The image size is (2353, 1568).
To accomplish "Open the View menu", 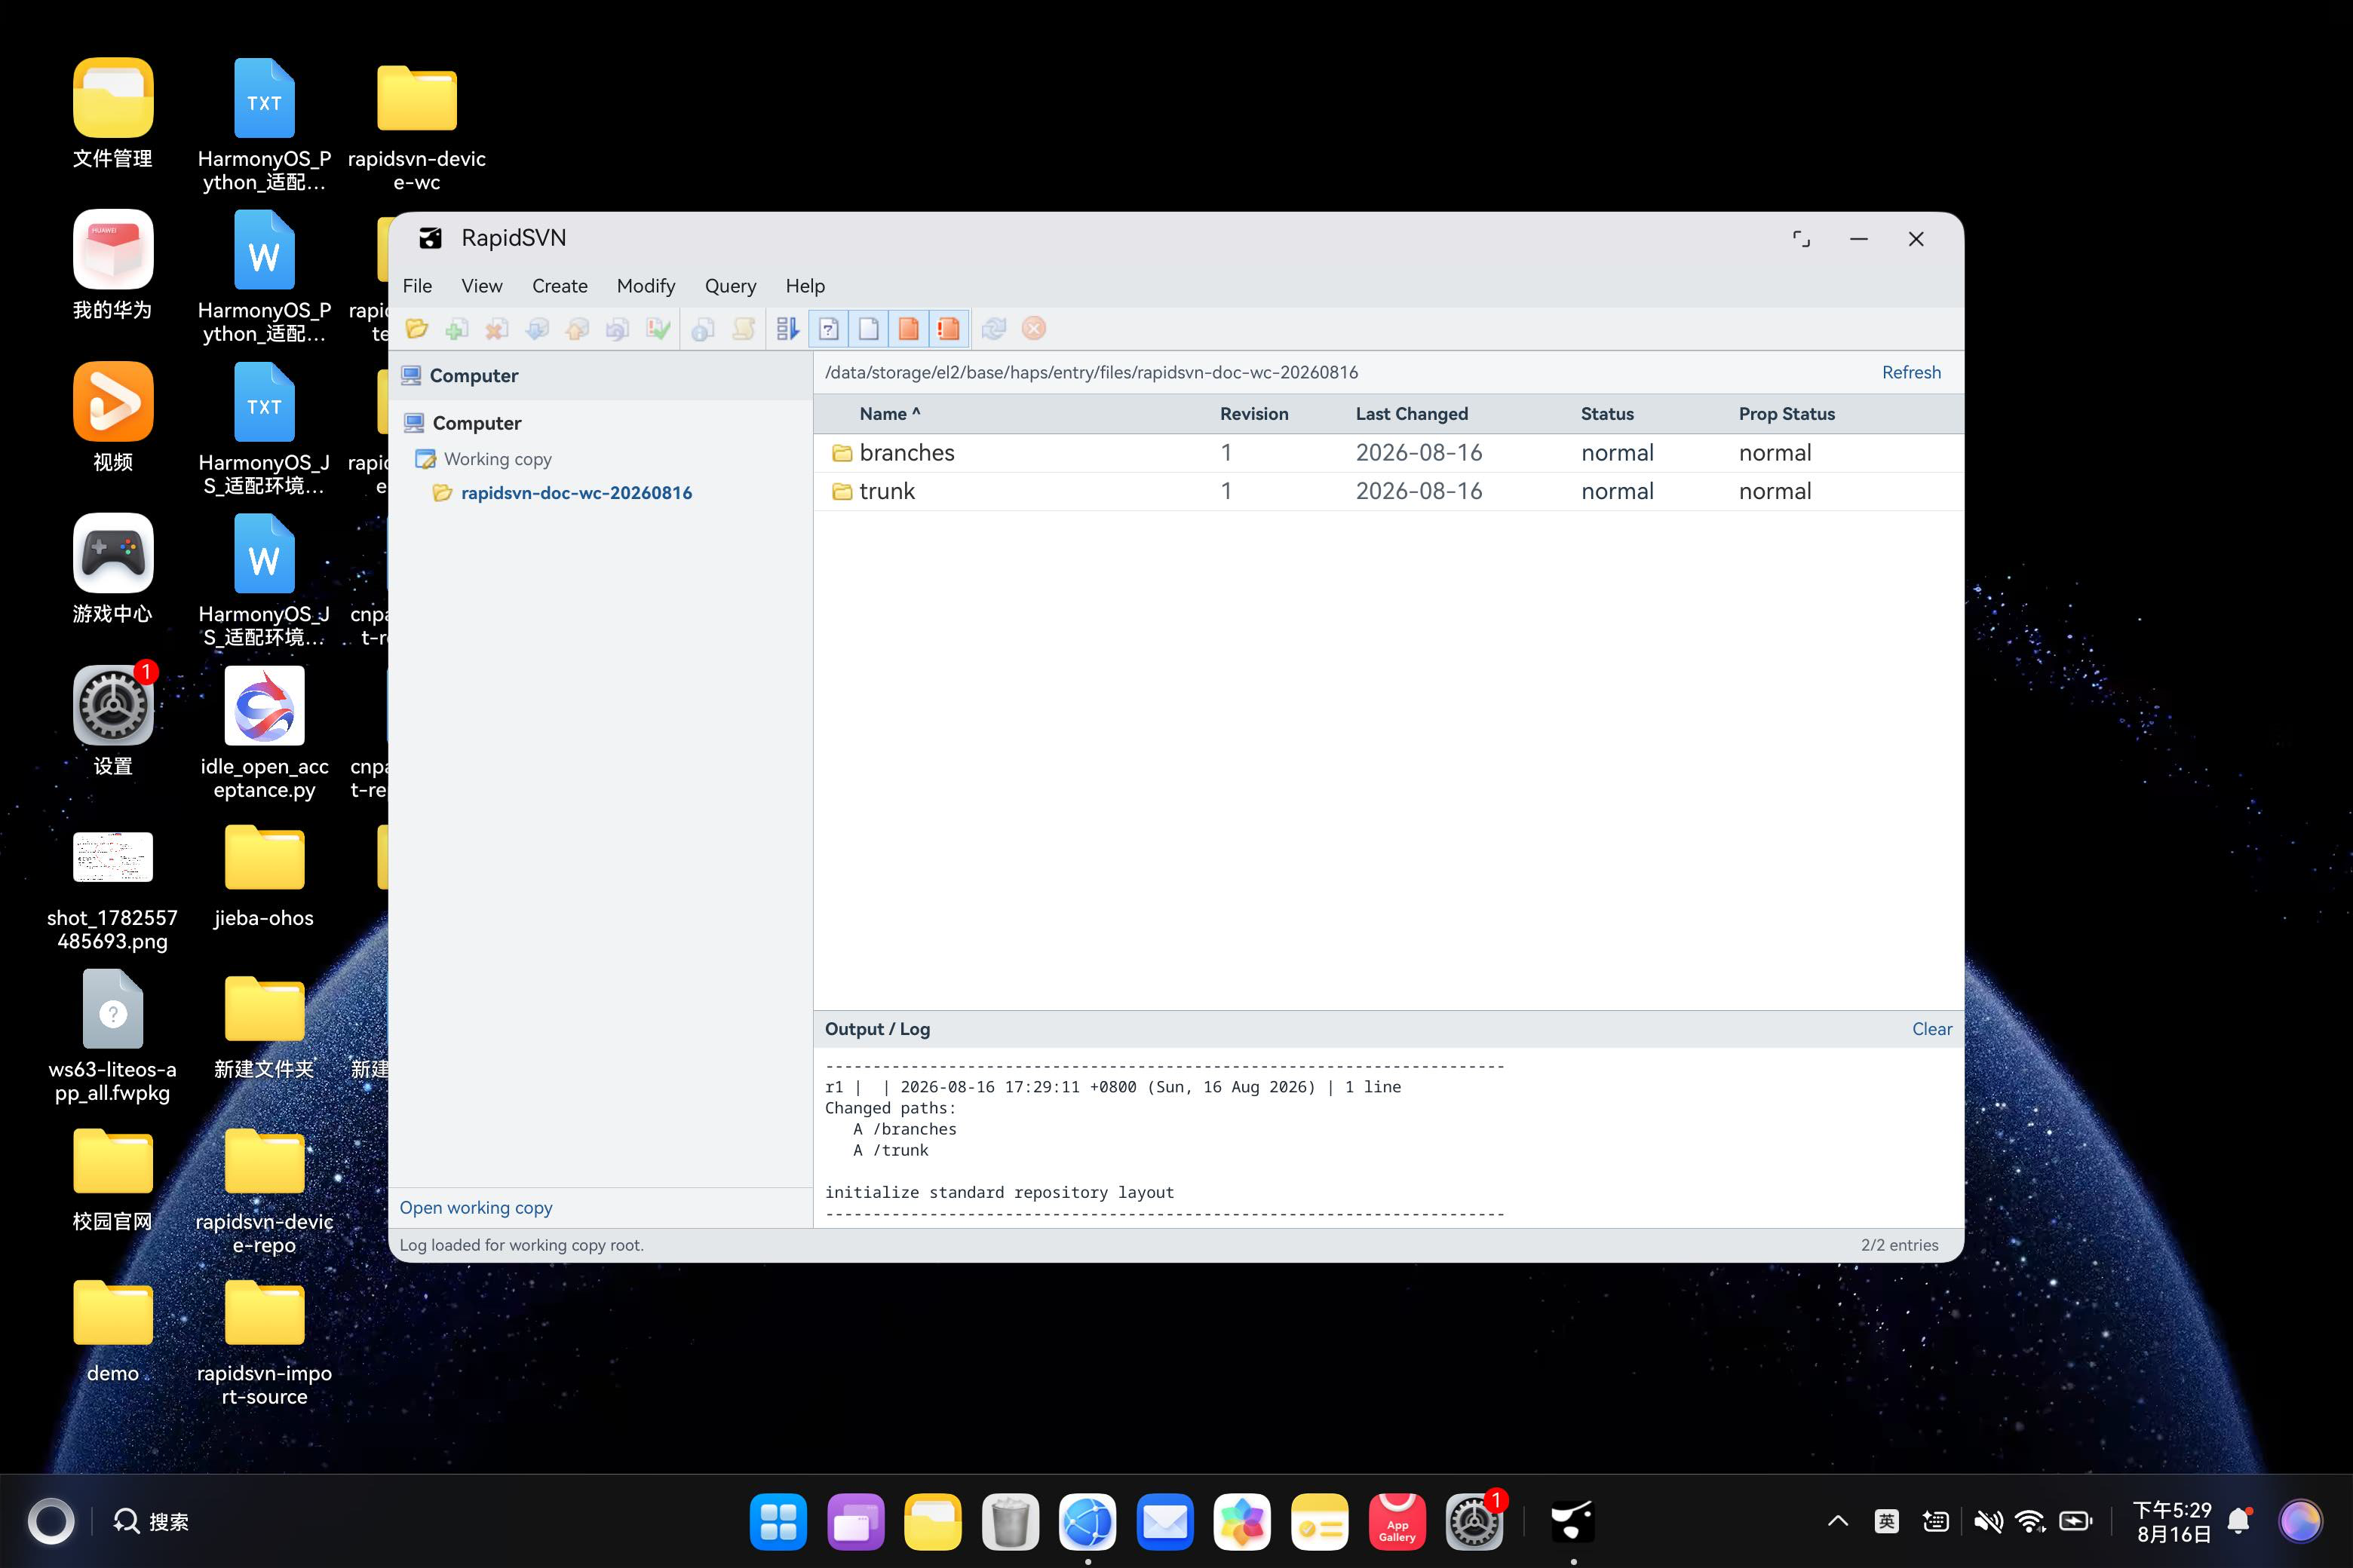I will [481, 286].
